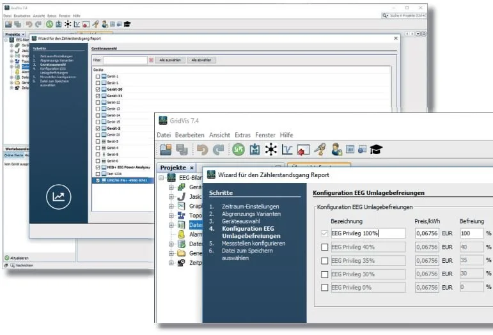Open the Hilfe menu in front window
Screen dimensions: 493x335
coord(286,135)
